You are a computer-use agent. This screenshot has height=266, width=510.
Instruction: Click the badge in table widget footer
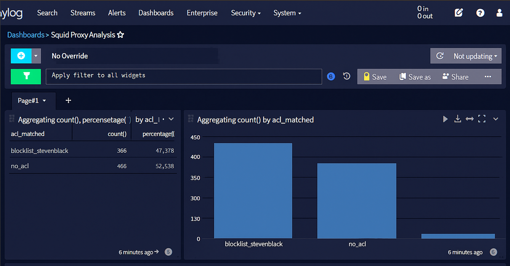point(168,252)
